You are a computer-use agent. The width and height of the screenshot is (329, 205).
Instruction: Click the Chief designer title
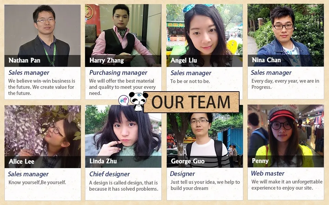point(110,174)
